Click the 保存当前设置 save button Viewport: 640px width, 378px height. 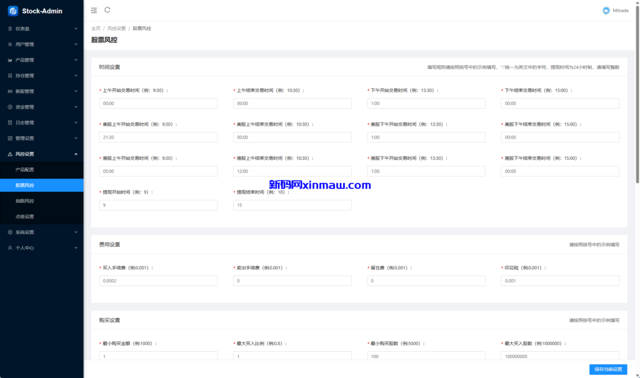click(607, 369)
